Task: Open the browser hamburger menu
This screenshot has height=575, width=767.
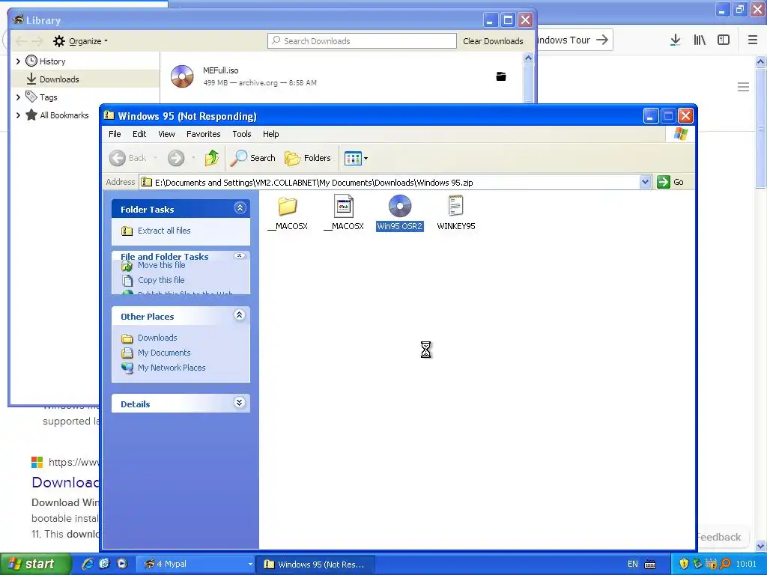Action: (x=753, y=40)
